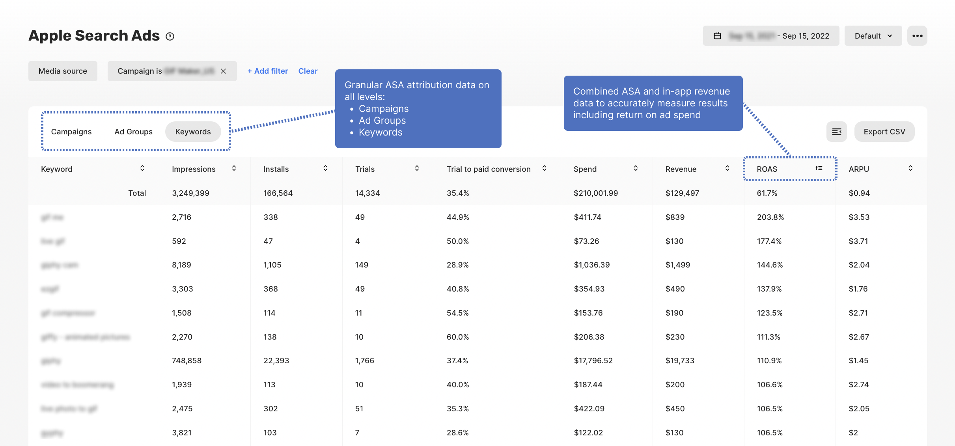Sort by the Keyword column arrows
This screenshot has height=446, width=955.
point(142,169)
